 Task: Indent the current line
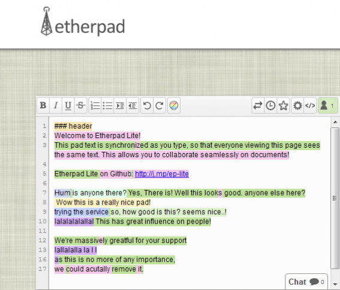click(x=120, y=105)
